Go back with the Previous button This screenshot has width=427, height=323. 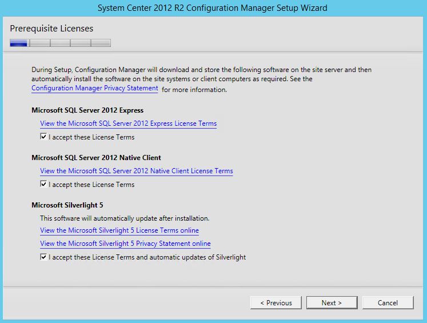click(x=276, y=303)
